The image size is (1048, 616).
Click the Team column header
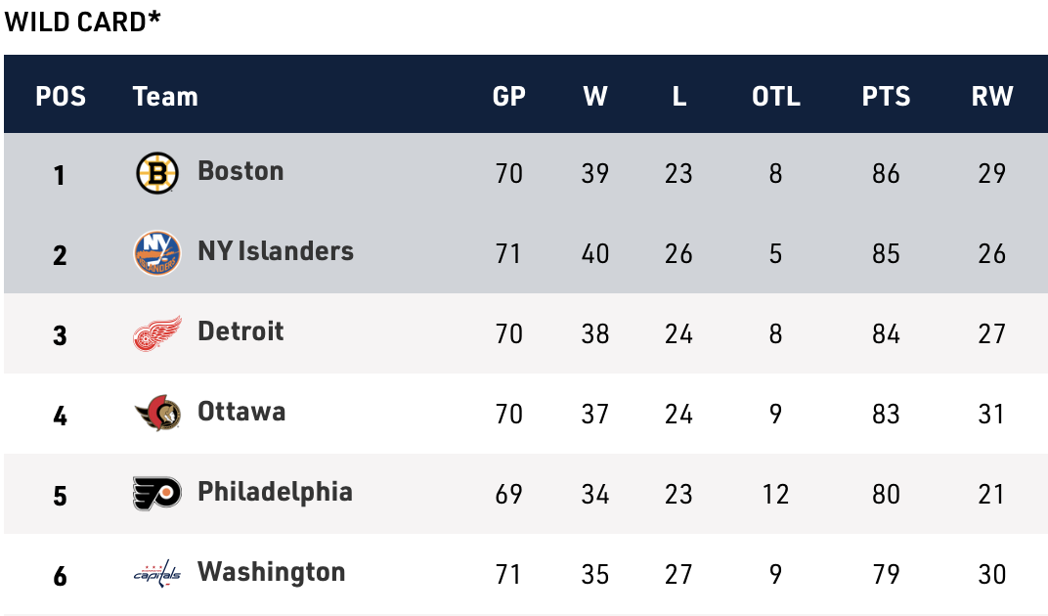(165, 96)
